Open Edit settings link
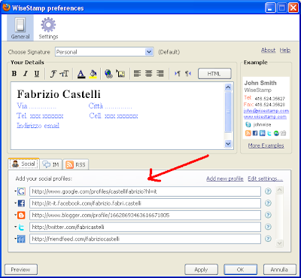301x278 pixels. (266, 179)
